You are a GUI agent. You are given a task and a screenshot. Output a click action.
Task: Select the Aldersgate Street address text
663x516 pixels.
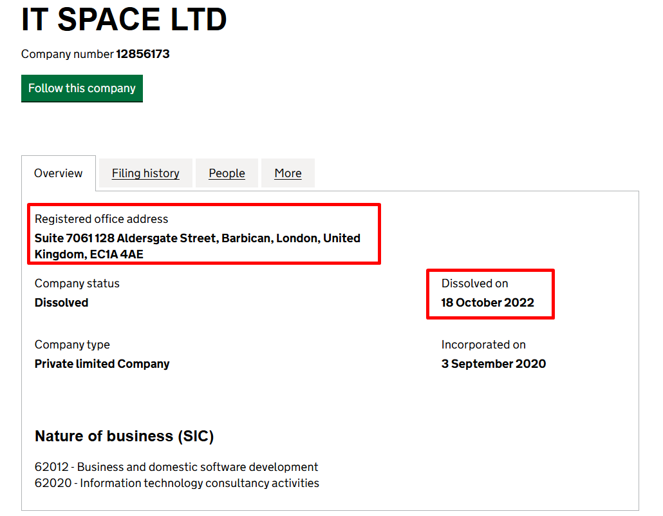(197, 239)
